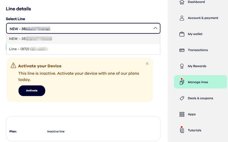Click the My Rewards ribbon icon
228x142 pixels.
tap(182, 66)
